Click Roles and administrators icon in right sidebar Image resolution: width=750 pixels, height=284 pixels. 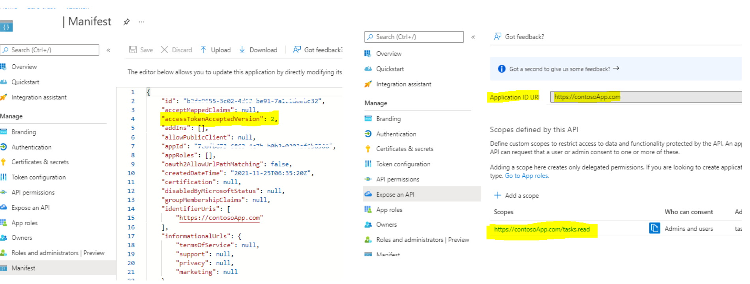pos(368,239)
